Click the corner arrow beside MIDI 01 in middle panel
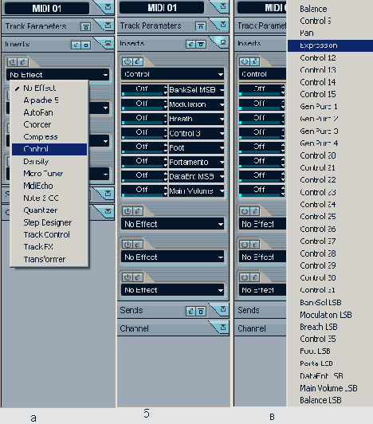 pyautogui.click(x=223, y=6)
